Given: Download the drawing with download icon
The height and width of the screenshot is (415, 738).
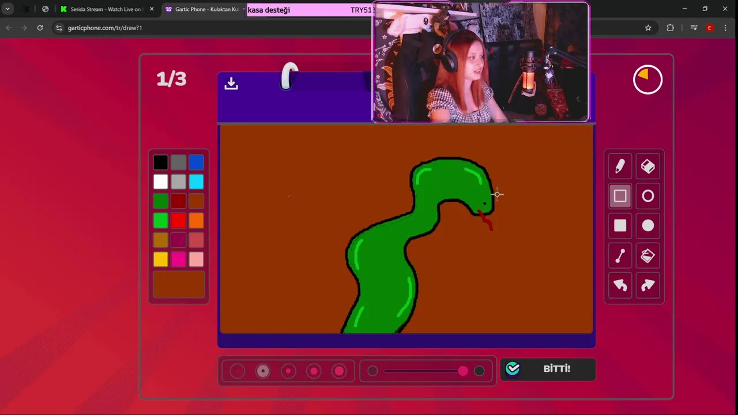Looking at the screenshot, I should pyautogui.click(x=231, y=84).
